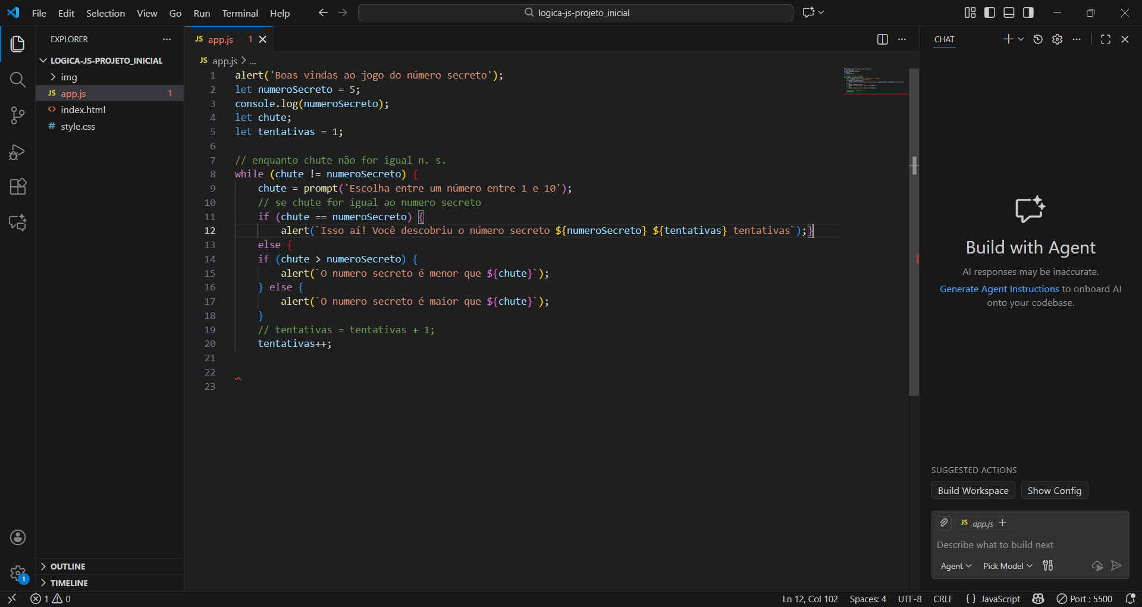Open the Run and Debug view
Viewport: 1142px width, 607px height.
click(18, 152)
